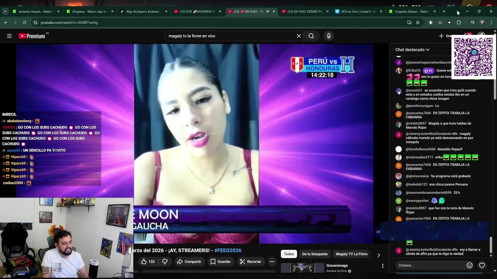The height and width of the screenshot is (279, 497).
Task: Select De tu búsqueda chip
Action: pos(315,254)
